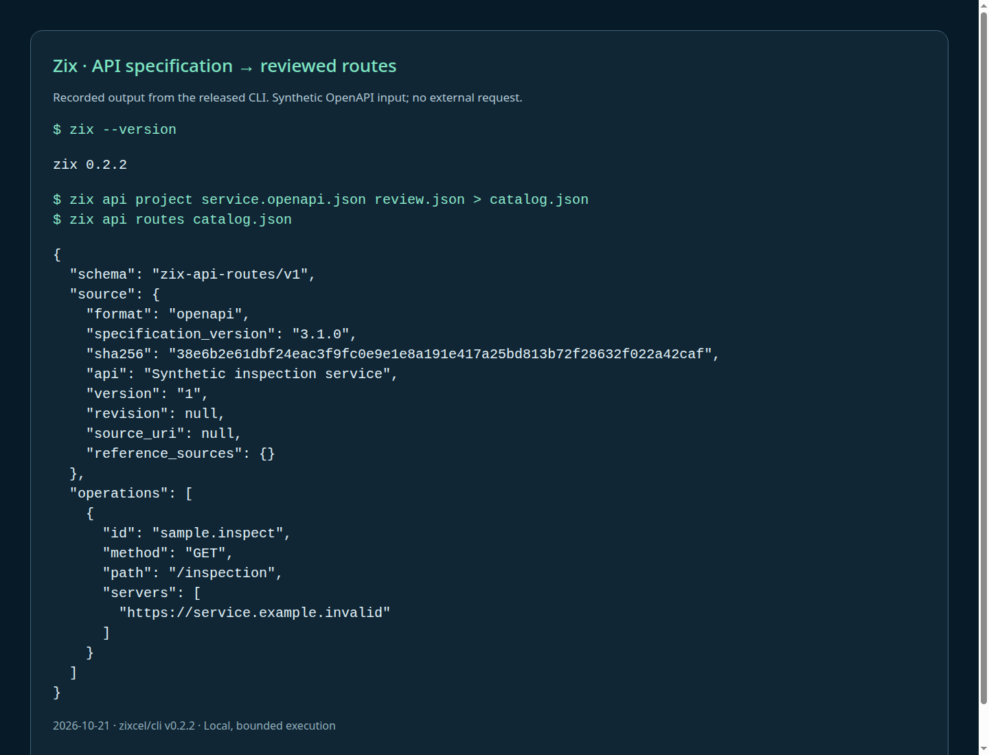
Task: Click the vertical scrollbar thumb
Action: coord(984,357)
